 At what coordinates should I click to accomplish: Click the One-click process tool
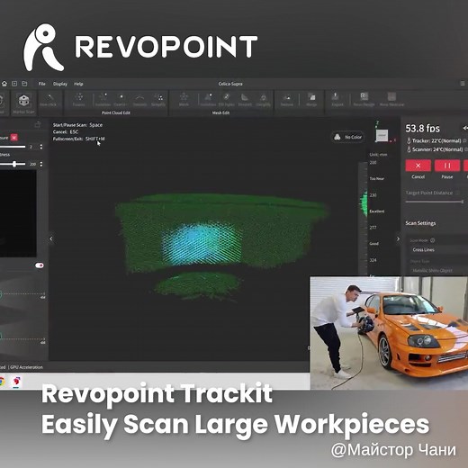[x=48, y=100]
